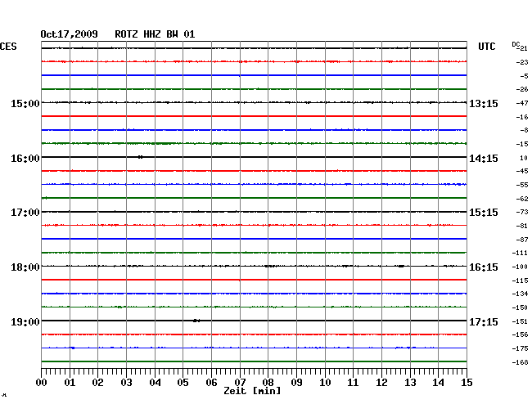Click the 13 minute tick label

pyautogui.click(x=410, y=383)
